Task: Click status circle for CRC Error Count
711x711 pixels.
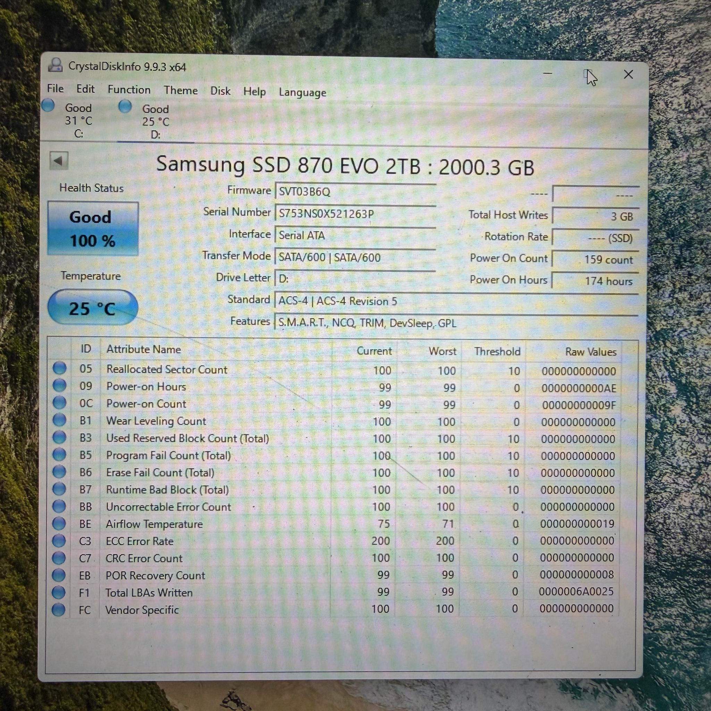Action: tap(59, 558)
